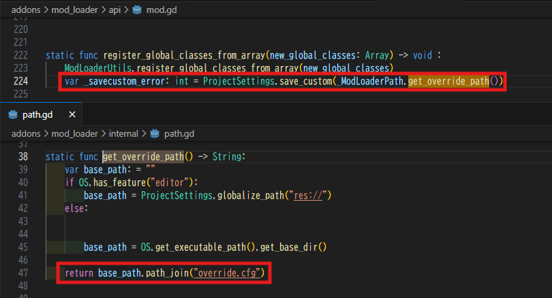The image size is (552, 298).
Task: Click 'get_executable_path' call on line 45
Action: 200,248
